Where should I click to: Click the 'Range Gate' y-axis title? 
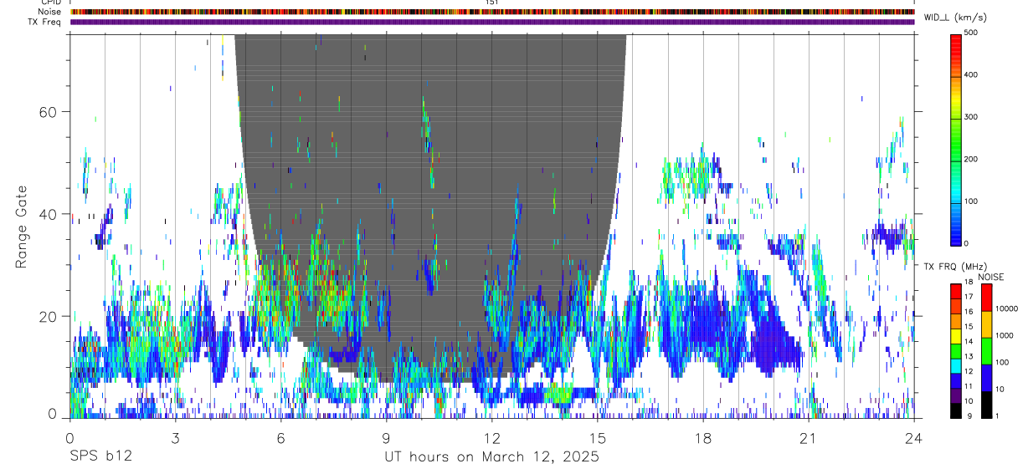[x=20, y=227]
